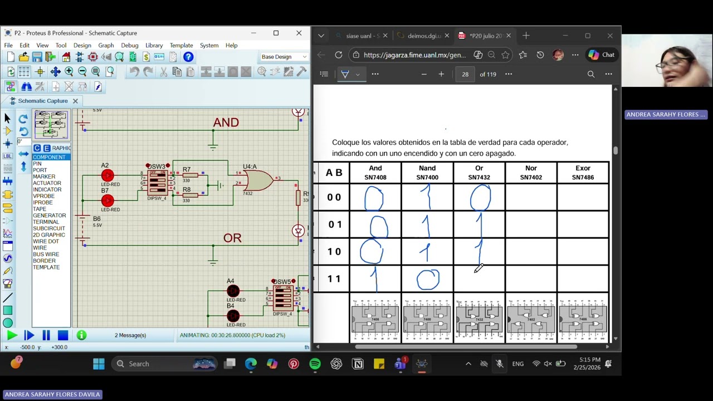Pause the running simulation
This screenshot has height=401, width=713.
pos(46,335)
